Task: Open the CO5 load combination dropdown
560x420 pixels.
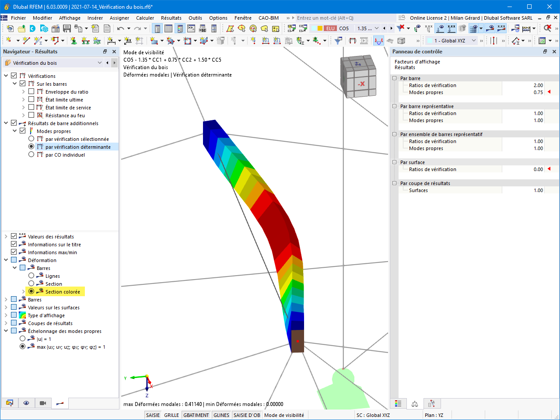Action: coord(377,28)
